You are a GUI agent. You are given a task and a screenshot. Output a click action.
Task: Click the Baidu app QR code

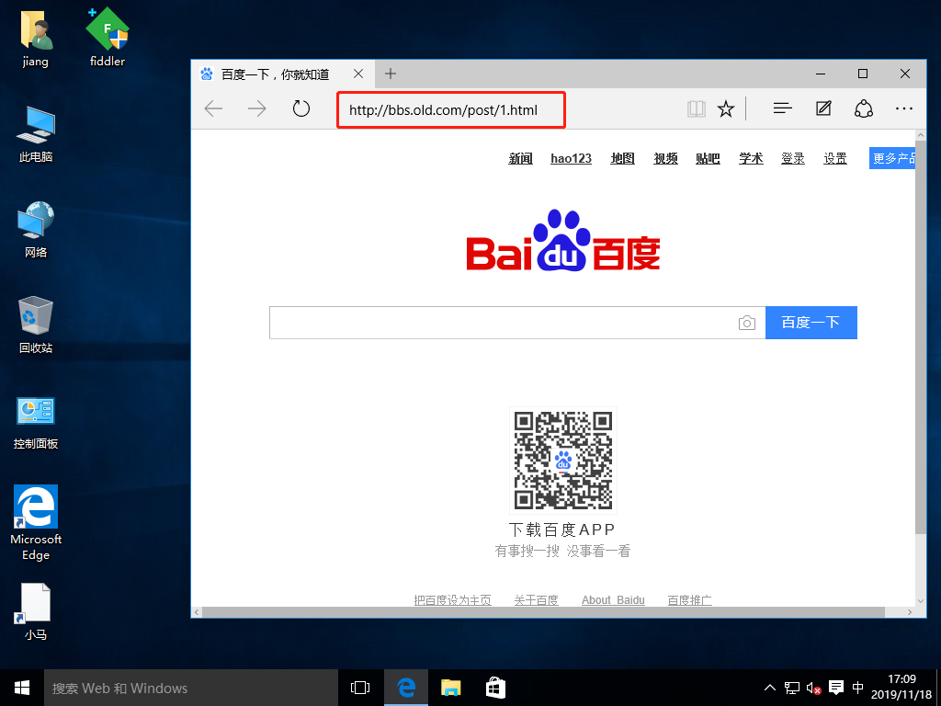563,461
